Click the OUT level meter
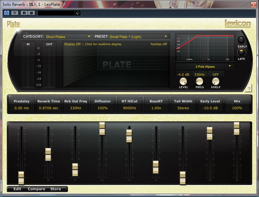 pos(49,67)
